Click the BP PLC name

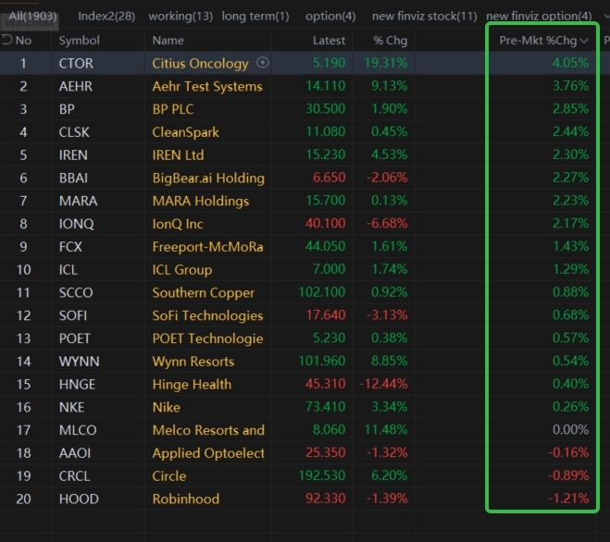(x=173, y=109)
